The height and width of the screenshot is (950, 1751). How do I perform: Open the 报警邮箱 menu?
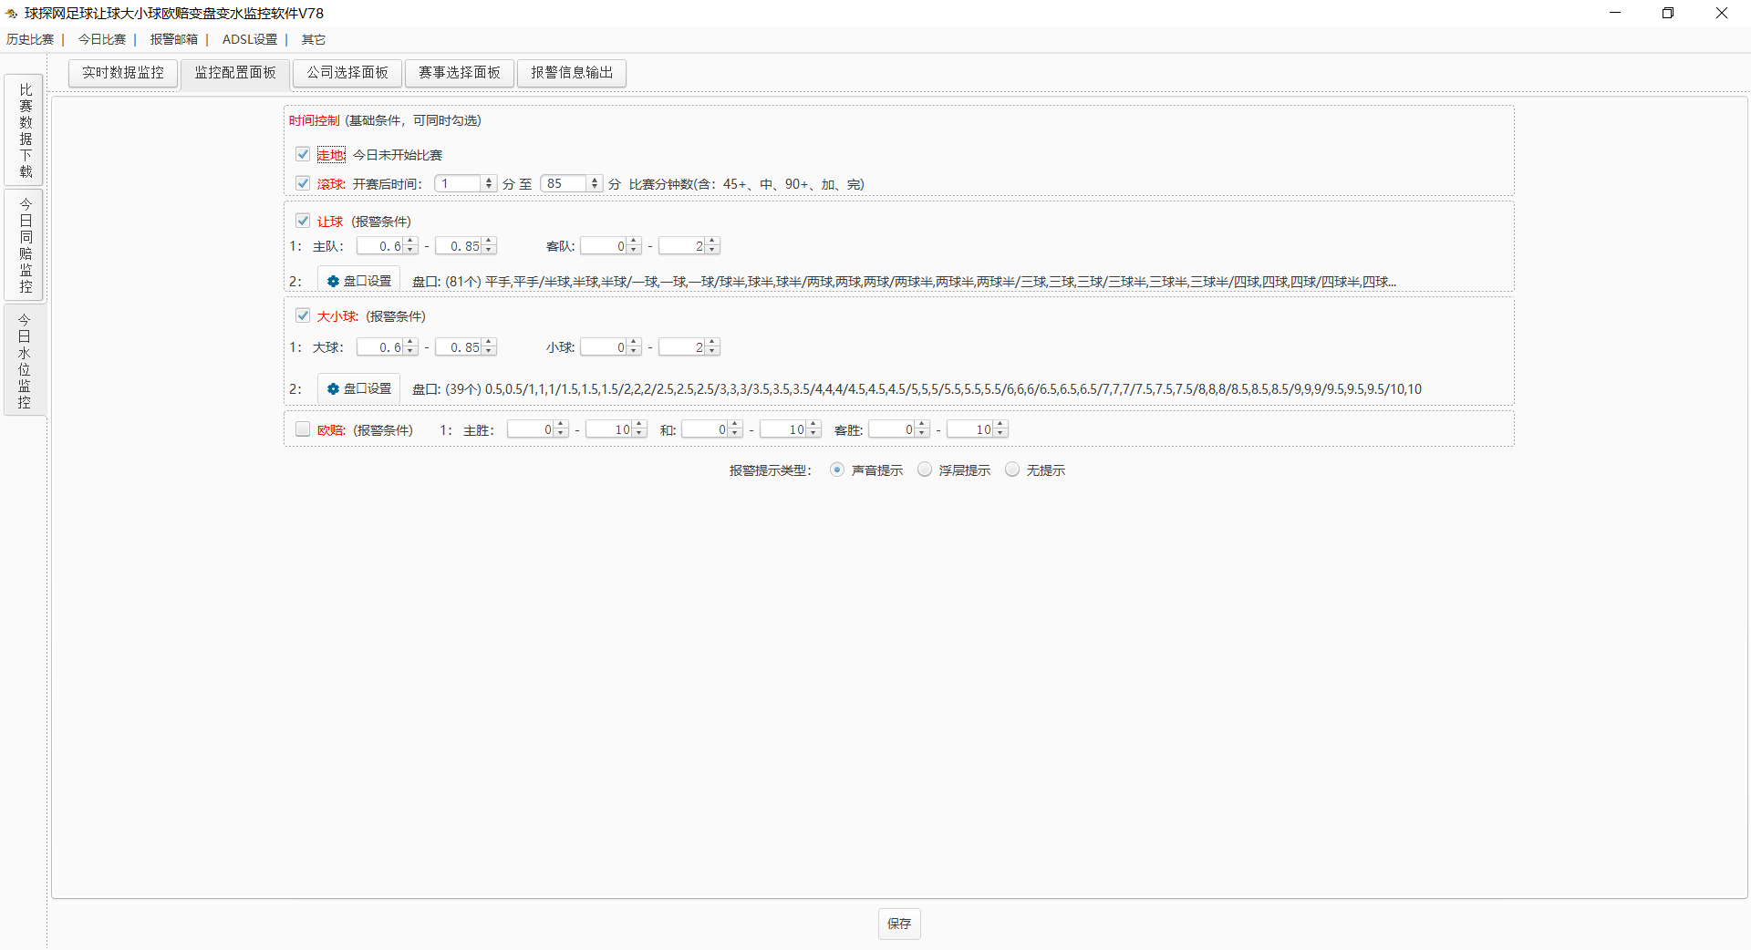[x=174, y=39]
